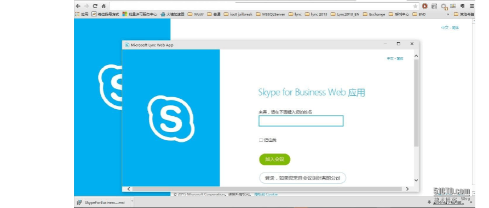
Task: Open the WoW bookmark folder
Action: (195, 14)
